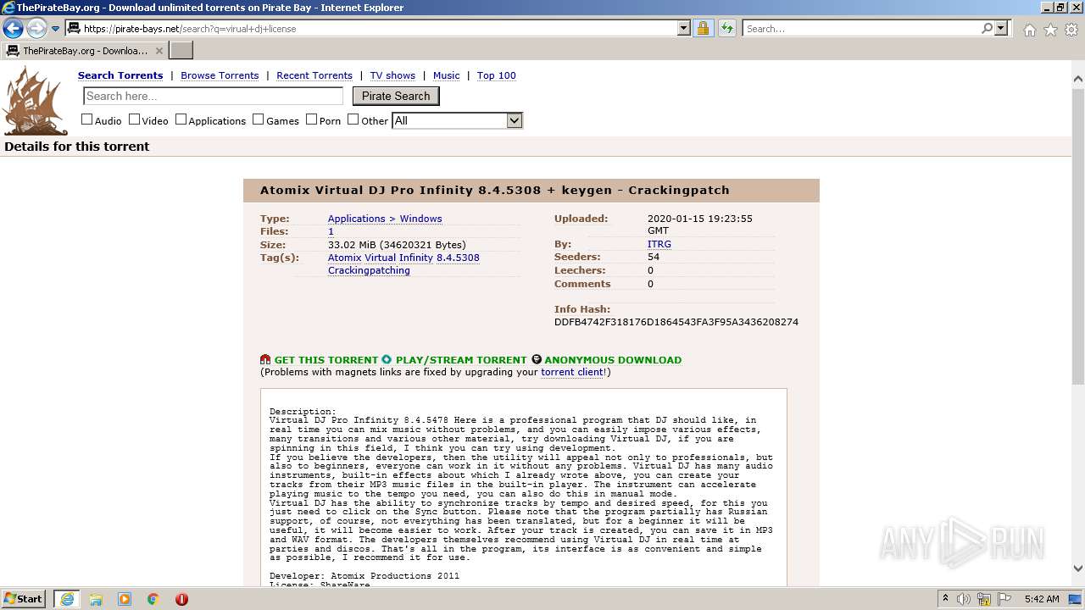Click the security lock icon in address bar

click(x=703, y=28)
